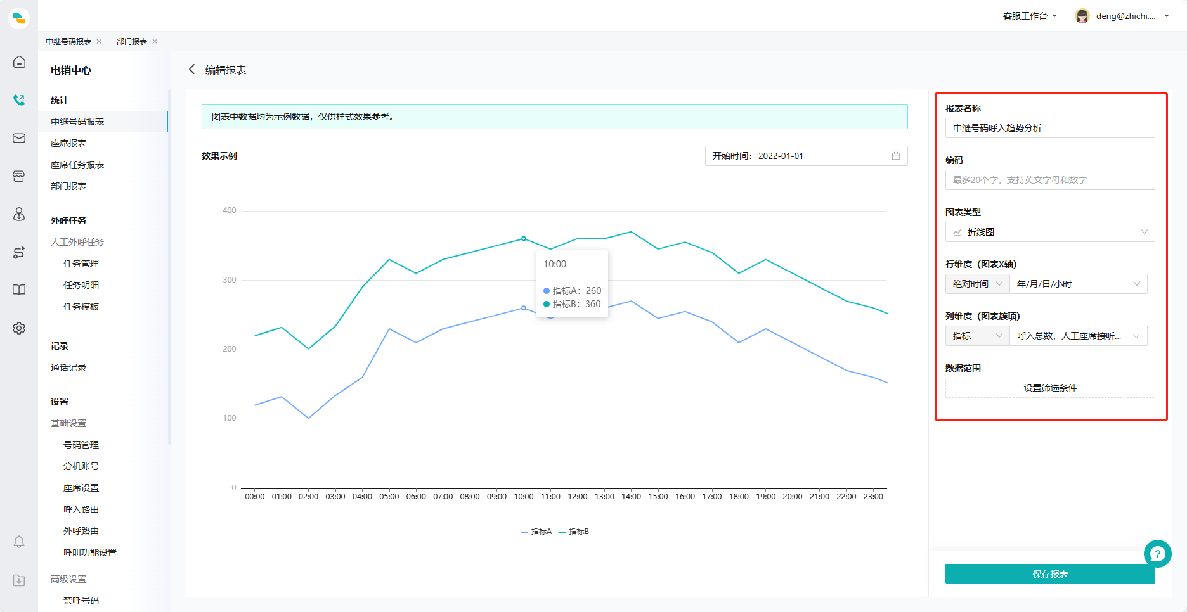Click the back arrow next to 编辑报表

(191, 70)
